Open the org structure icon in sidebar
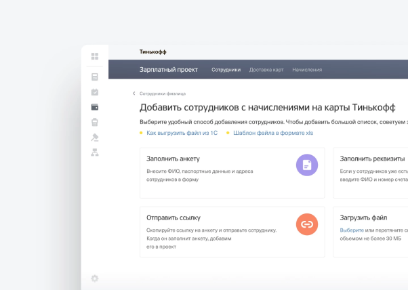This screenshot has width=408, height=290. 95,152
